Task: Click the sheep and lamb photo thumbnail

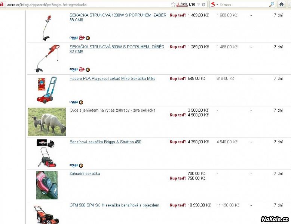Action: 47,122
